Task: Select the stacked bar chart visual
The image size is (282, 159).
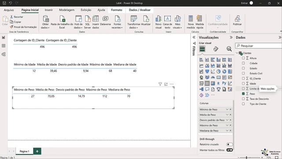Action: tap(201, 60)
